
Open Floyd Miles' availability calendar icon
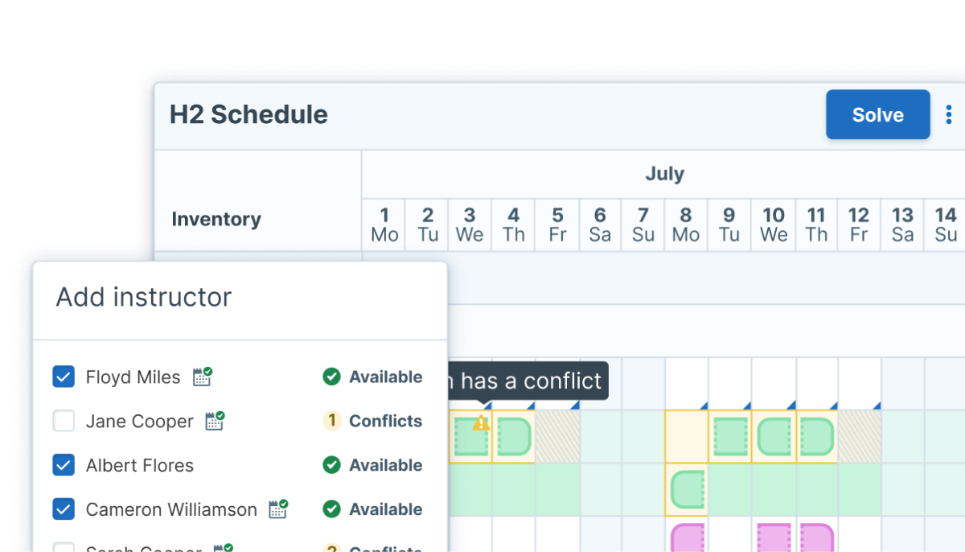[x=203, y=376]
